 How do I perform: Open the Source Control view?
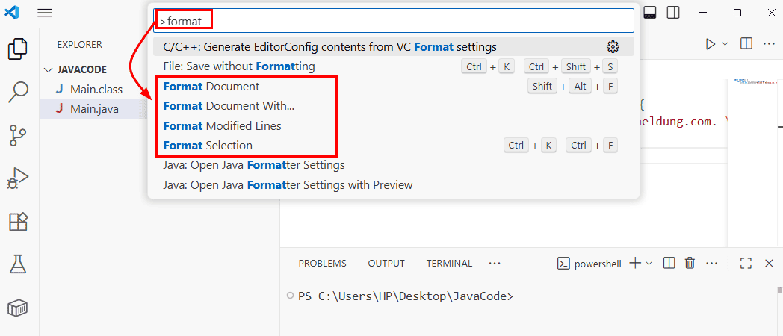tap(18, 135)
